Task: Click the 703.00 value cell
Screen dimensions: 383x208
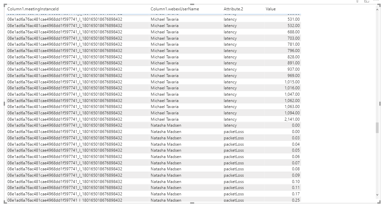Action: click(293, 38)
